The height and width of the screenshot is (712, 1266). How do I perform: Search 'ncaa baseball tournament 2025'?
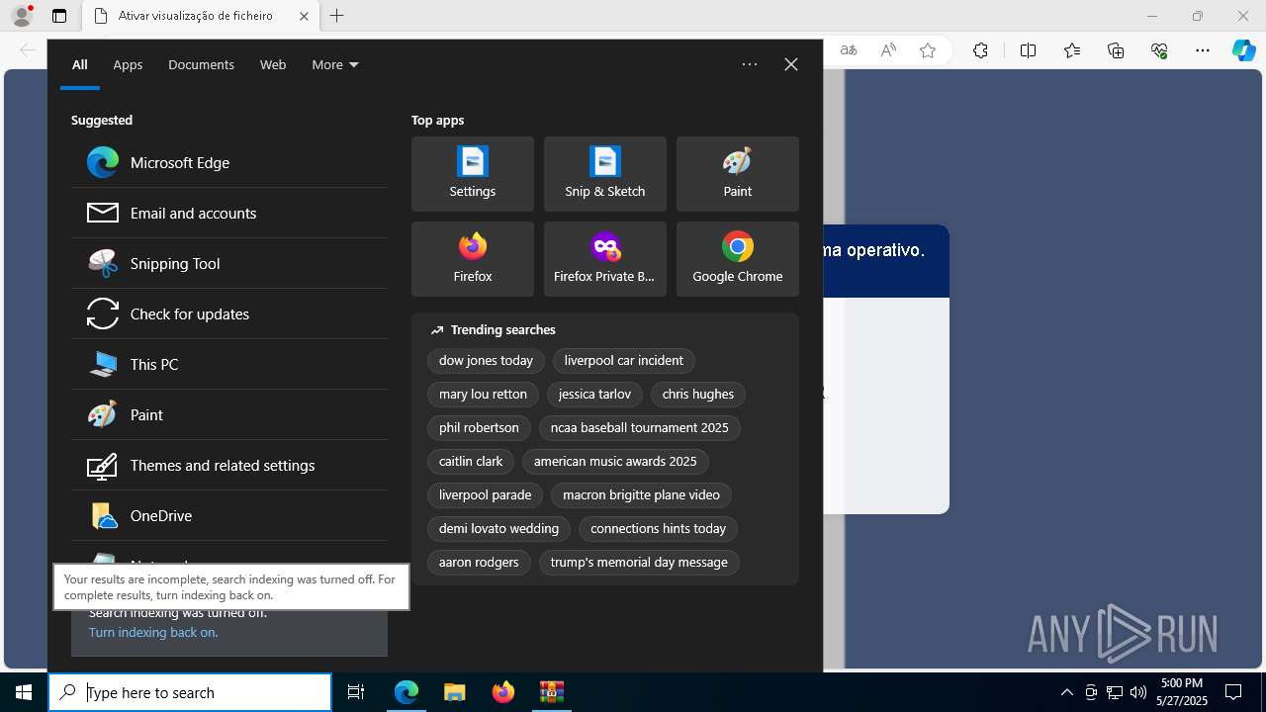pos(640,428)
